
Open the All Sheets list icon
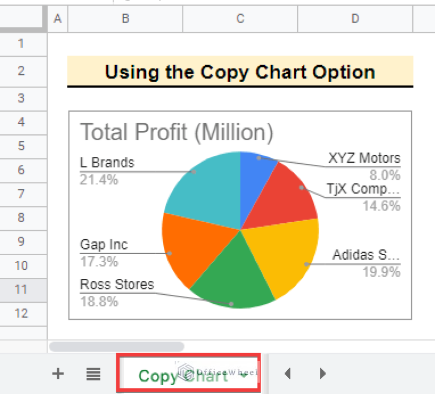point(94,374)
